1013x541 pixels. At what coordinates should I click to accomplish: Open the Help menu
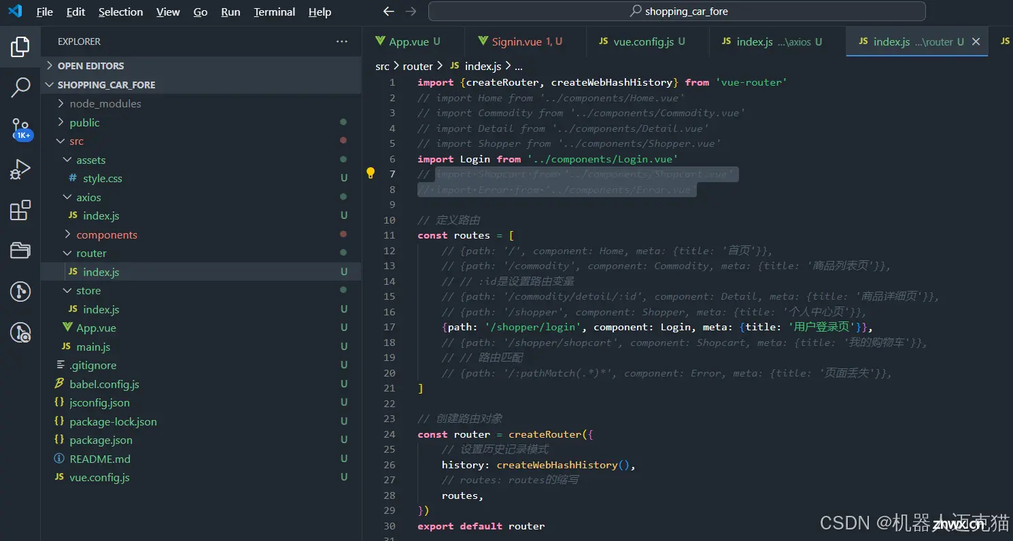pyautogui.click(x=320, y=12)
